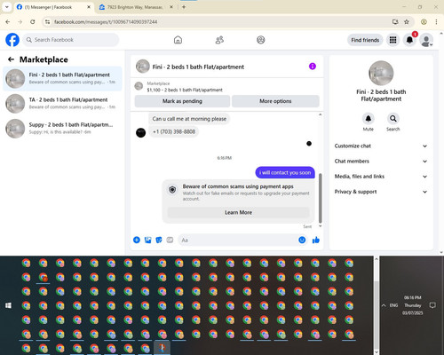Reload the page in Chrome toolbar
Image resolution: width=444 pixels, height=355 pixels.
click(x=33, y=22)
